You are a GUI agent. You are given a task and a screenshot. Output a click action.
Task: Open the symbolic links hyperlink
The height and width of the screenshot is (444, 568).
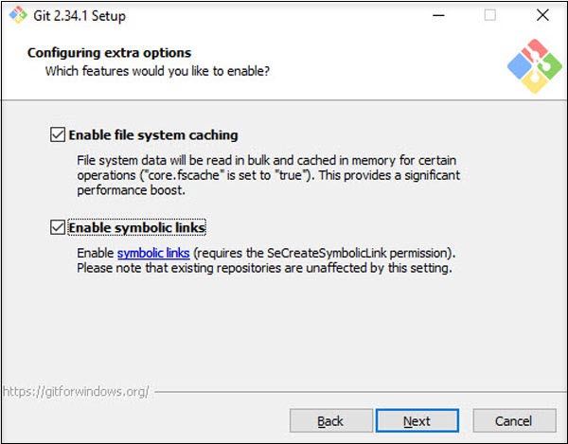point(153,254)
